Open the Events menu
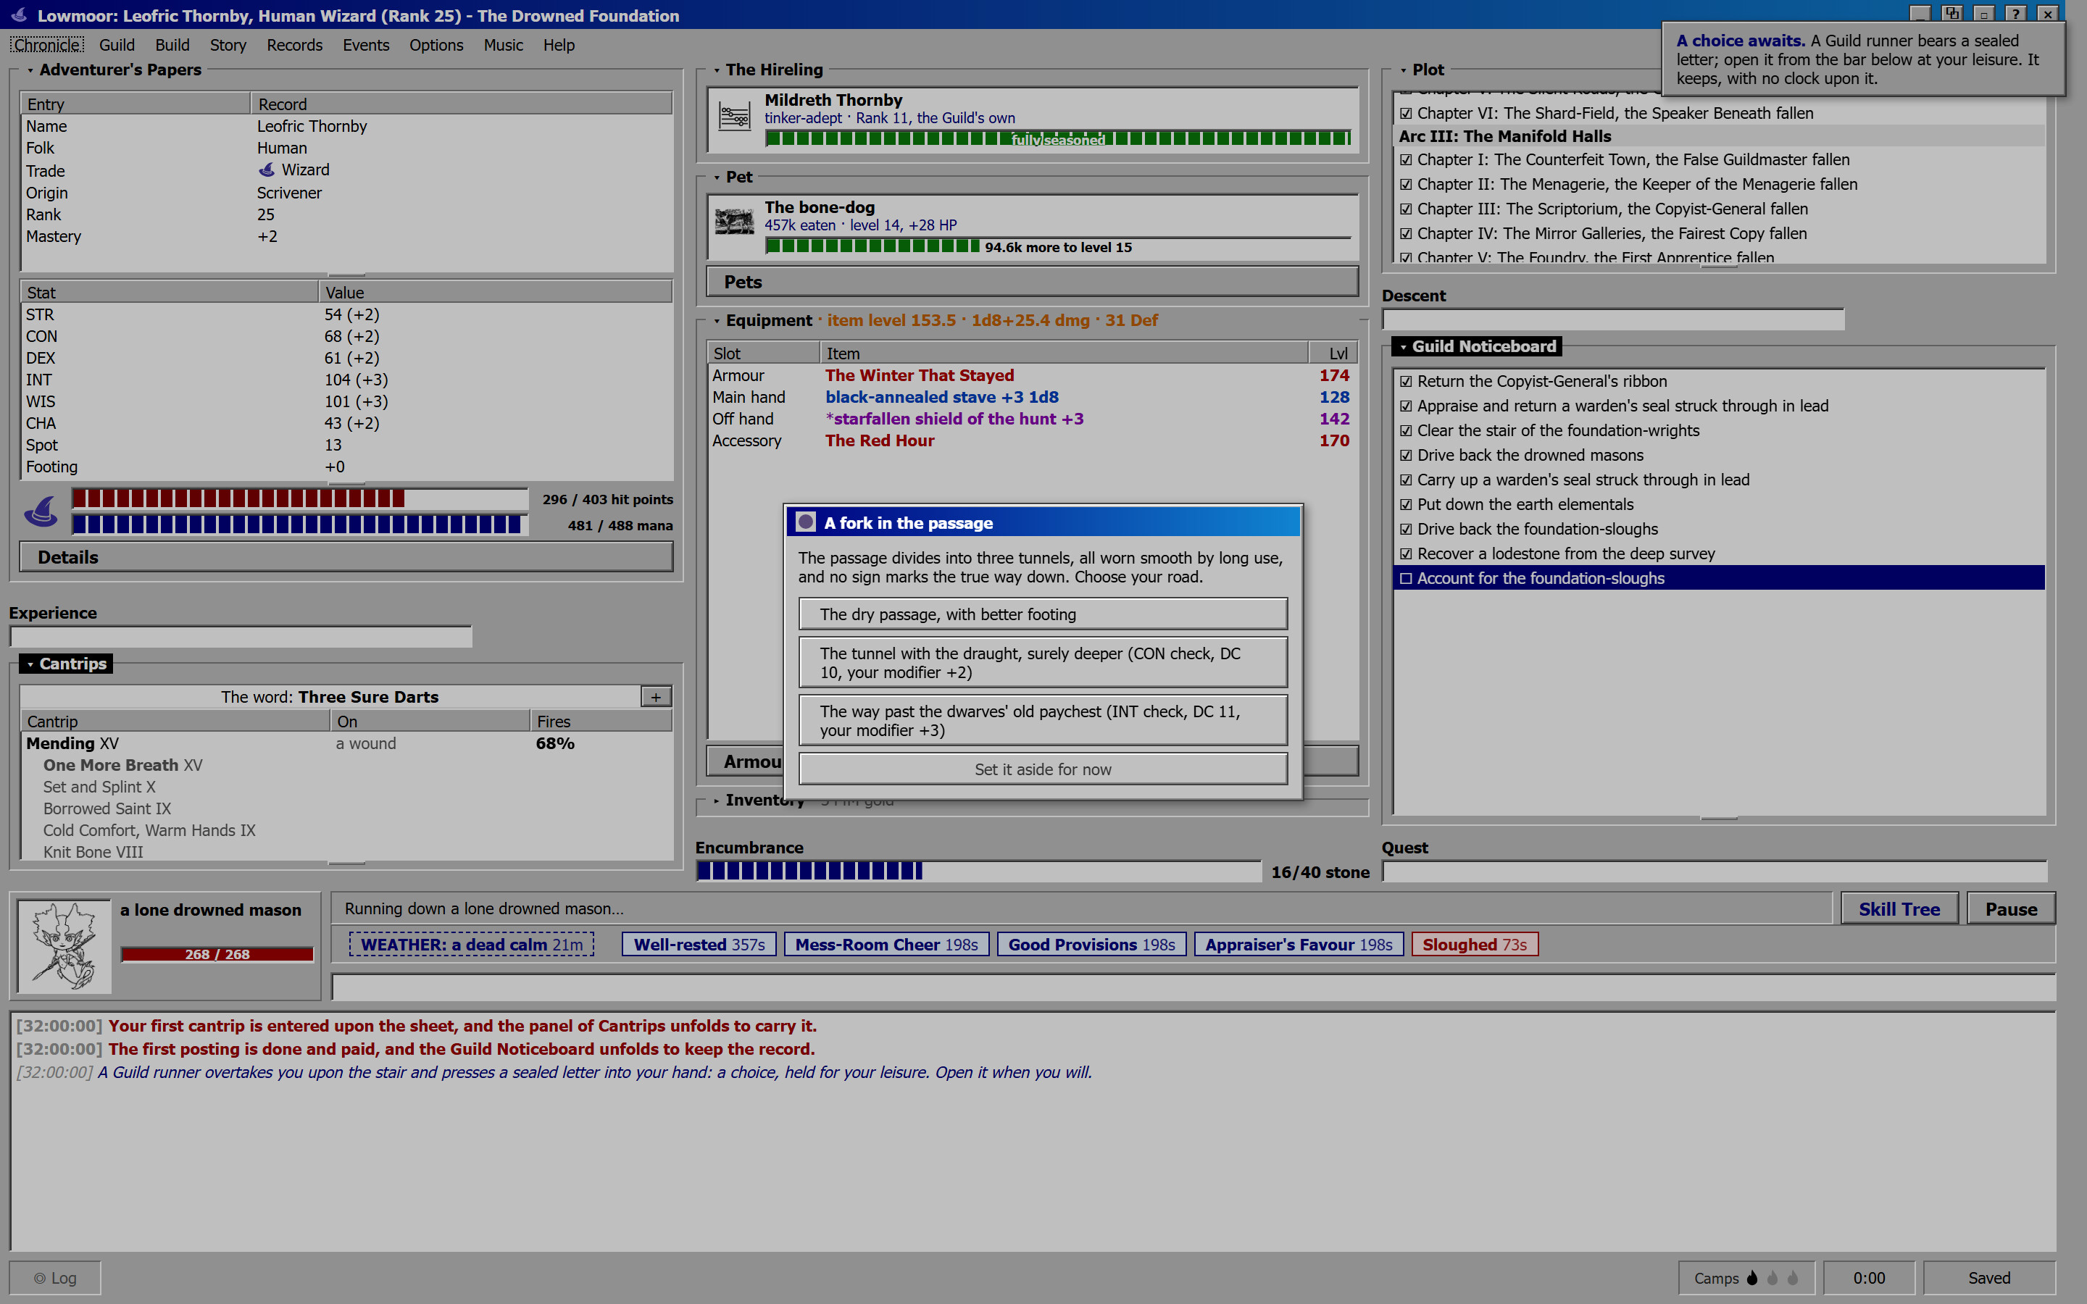Screen dimensions: 2087x1304 (366, 45)
